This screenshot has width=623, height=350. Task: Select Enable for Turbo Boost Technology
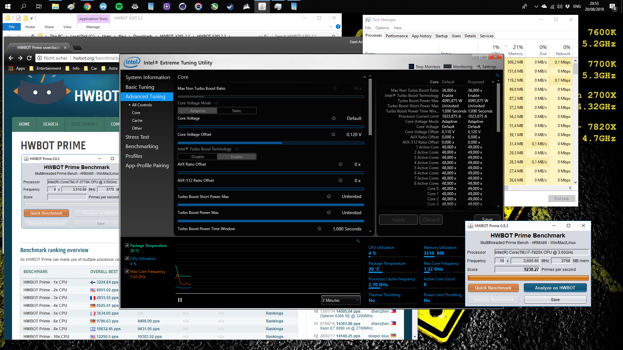coord(237,157)
